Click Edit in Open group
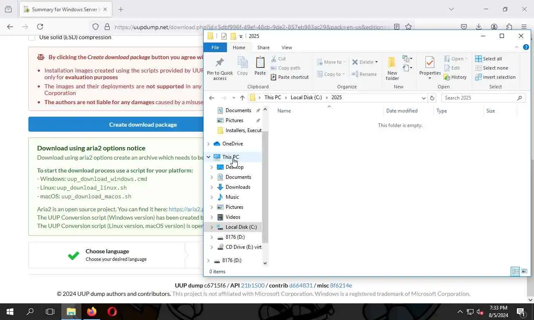 click(x=452, y=68)
